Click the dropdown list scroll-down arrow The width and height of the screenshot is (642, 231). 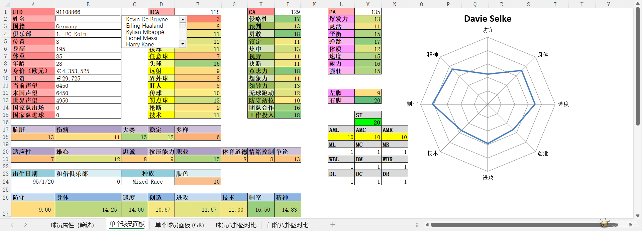[183, 44]
